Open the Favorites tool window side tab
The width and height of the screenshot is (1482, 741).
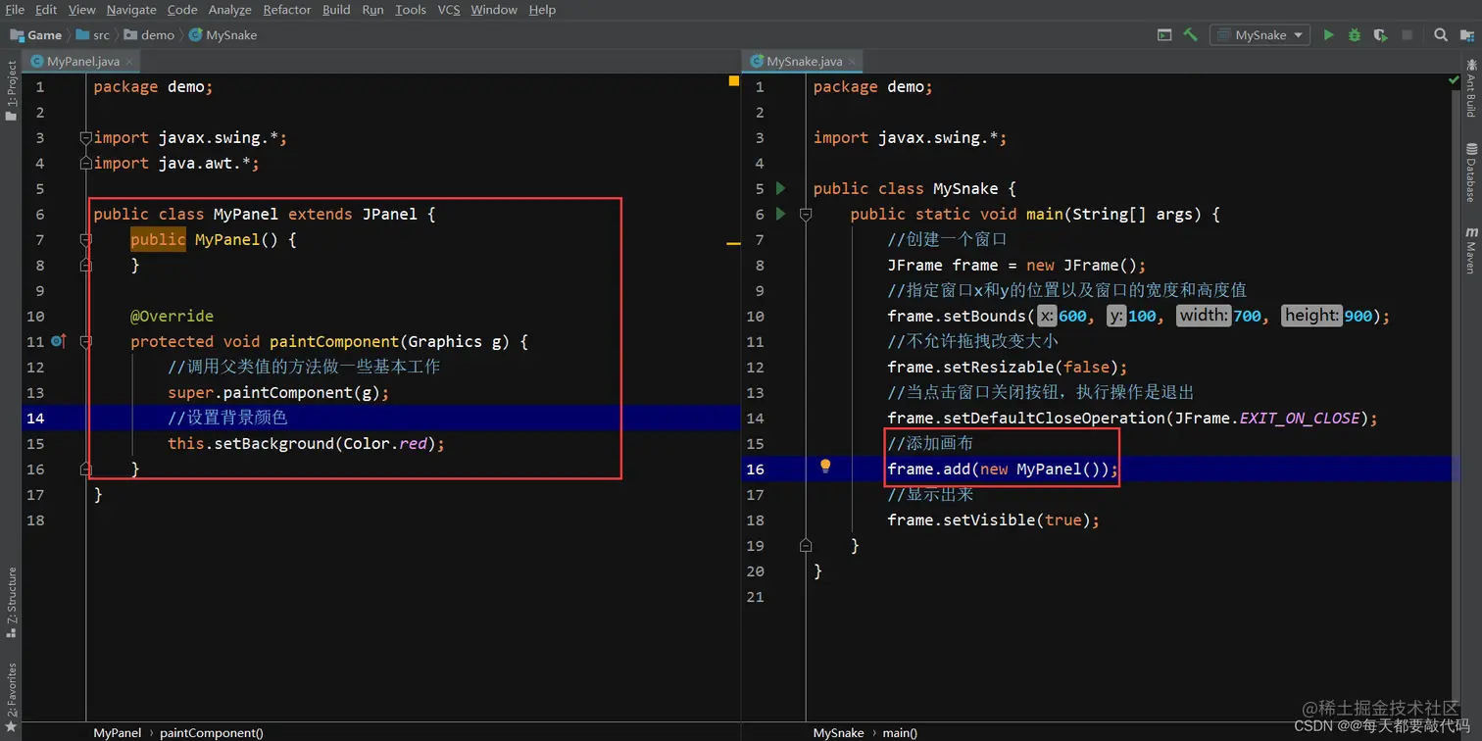pos(11,696)
